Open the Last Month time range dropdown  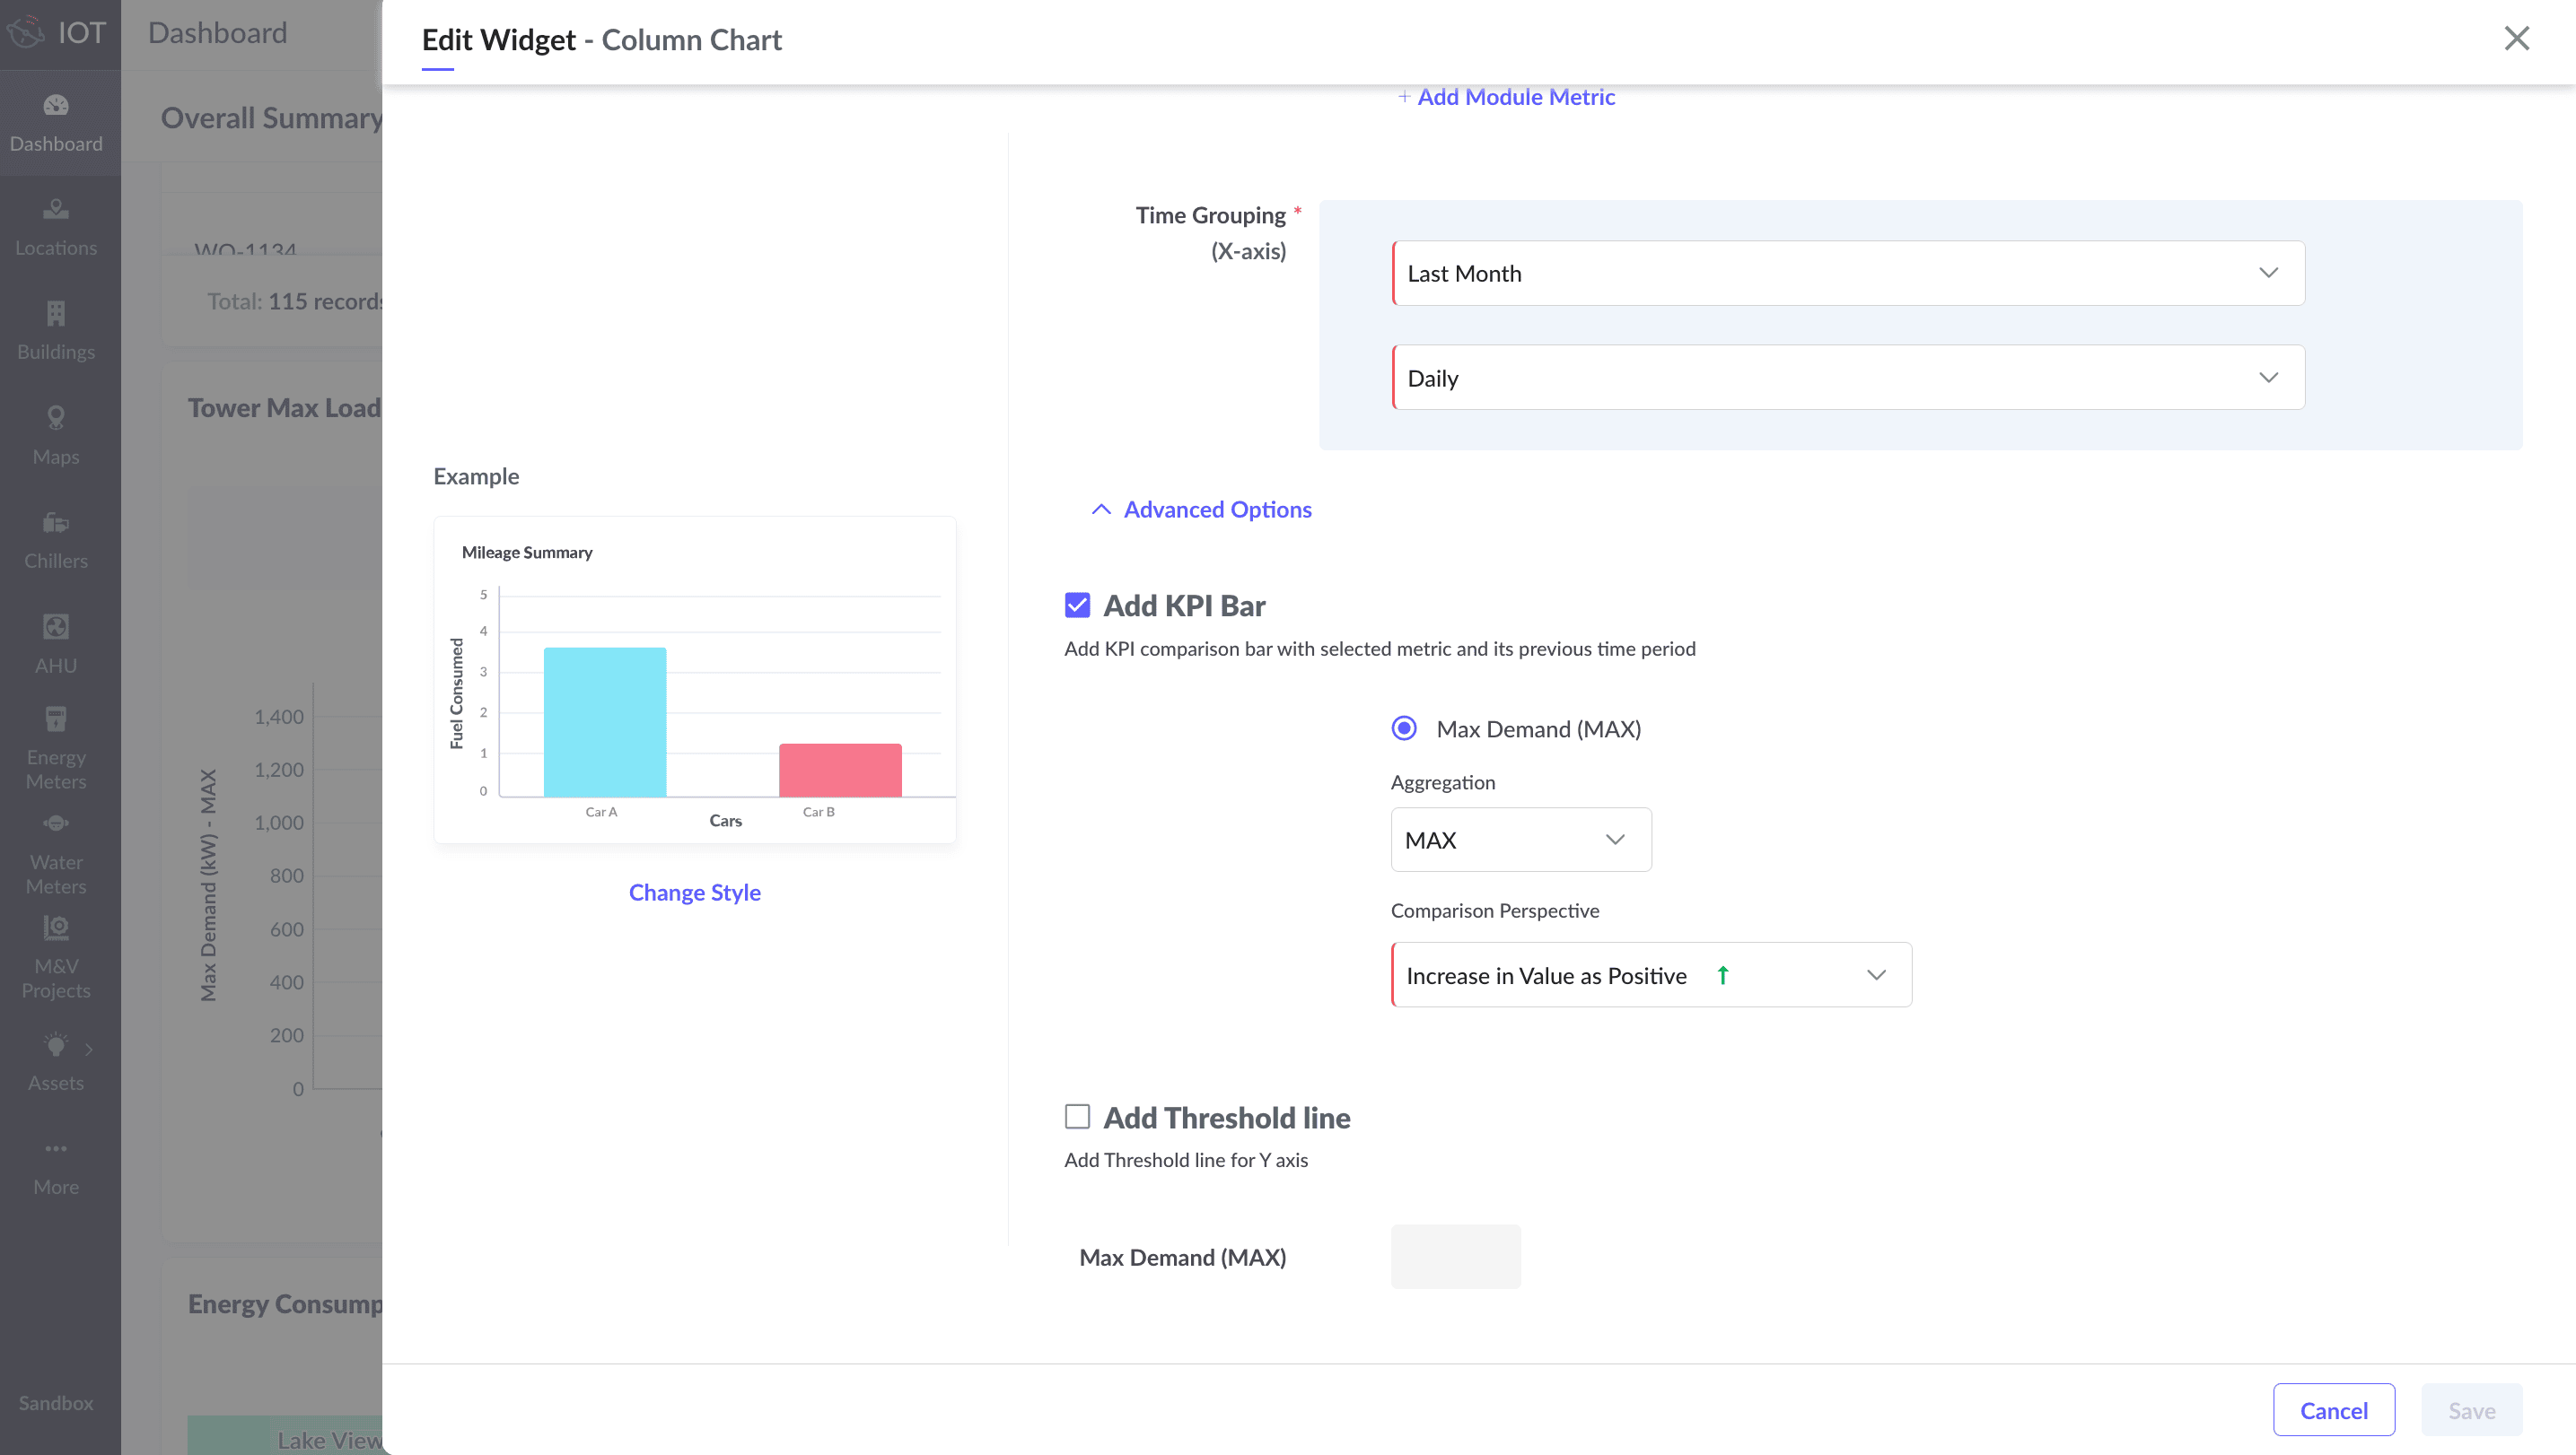[x=1848, y=273]
